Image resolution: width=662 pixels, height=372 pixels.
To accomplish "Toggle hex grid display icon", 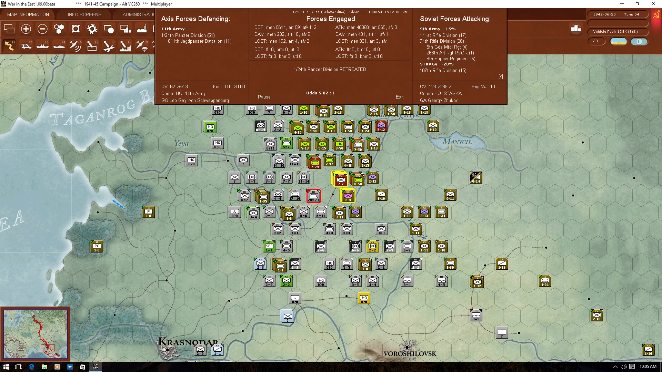I will point(59,29).
